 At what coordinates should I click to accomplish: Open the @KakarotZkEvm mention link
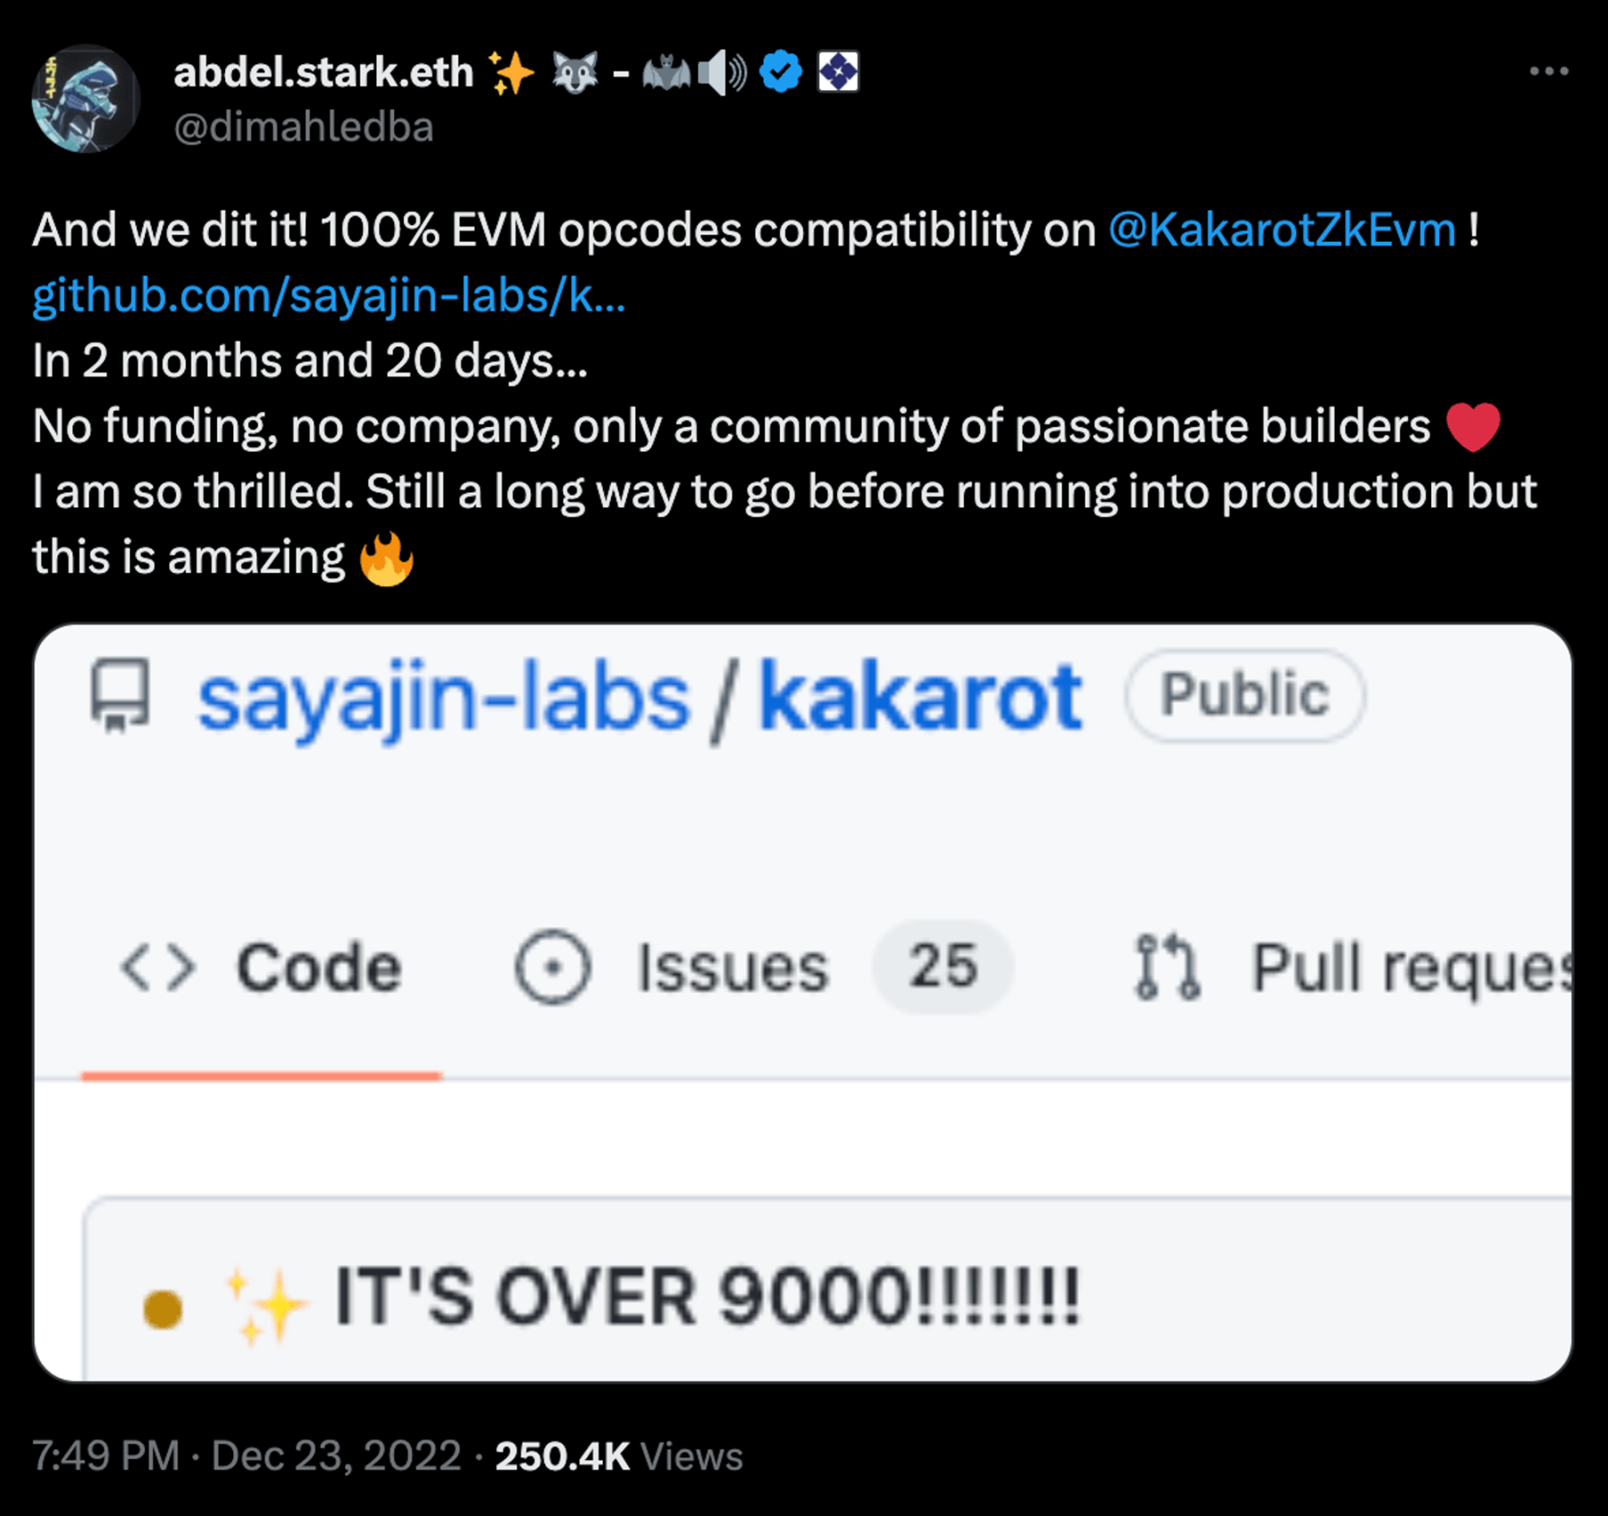(1282, 230)
